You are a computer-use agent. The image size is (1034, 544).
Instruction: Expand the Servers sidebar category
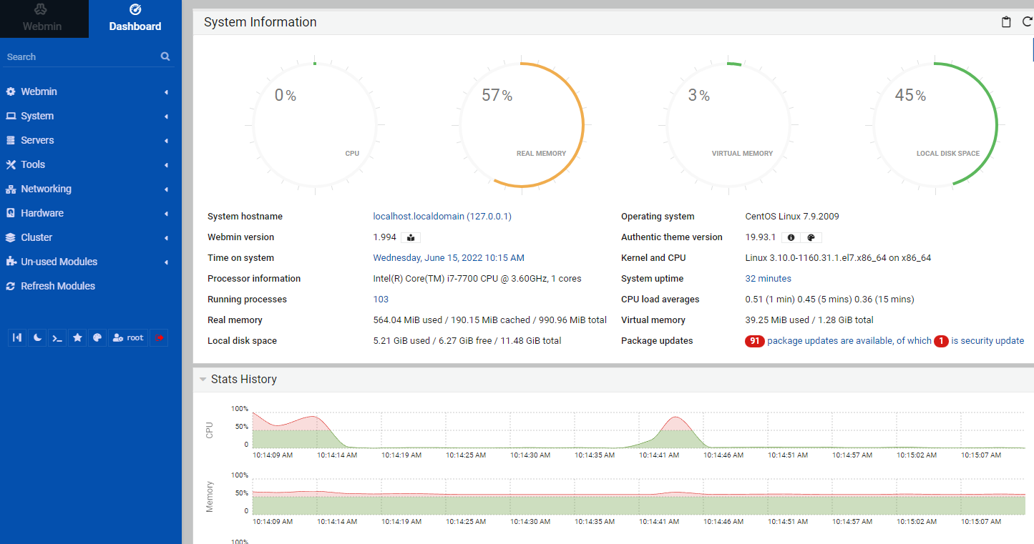(37, 140)
